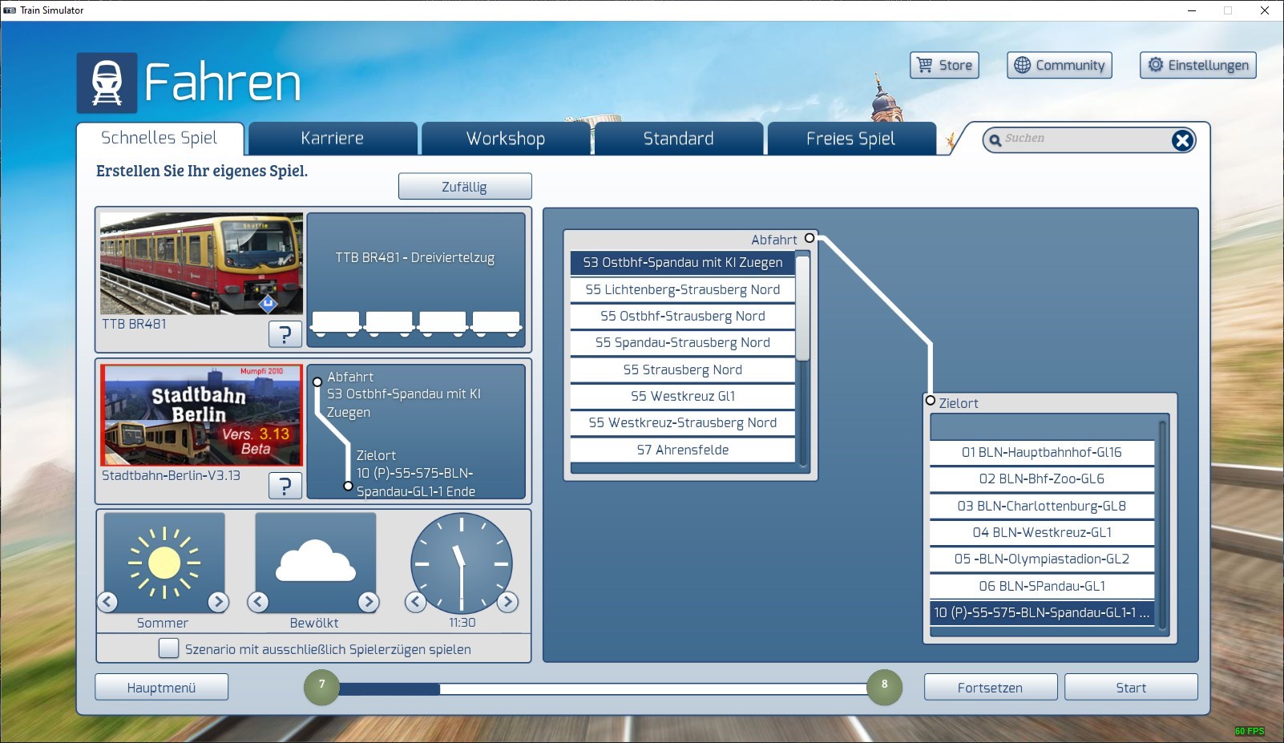
Task: Choose destination 10 (P)-S5-S75-BLN-Spandau-GL1-1
Action: [x=1042, y=612]
